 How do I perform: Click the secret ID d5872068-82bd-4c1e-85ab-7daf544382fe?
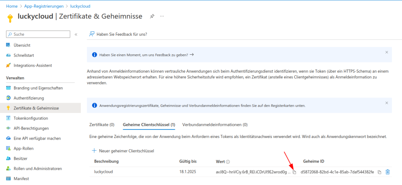click(x=337, y=172)
